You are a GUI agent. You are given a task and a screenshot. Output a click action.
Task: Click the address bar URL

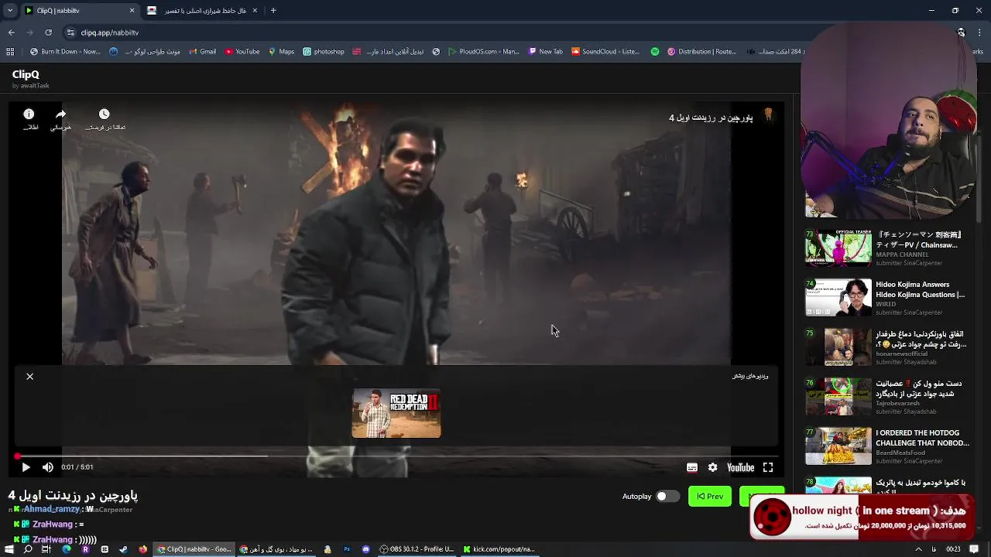(x=110, y=32)
